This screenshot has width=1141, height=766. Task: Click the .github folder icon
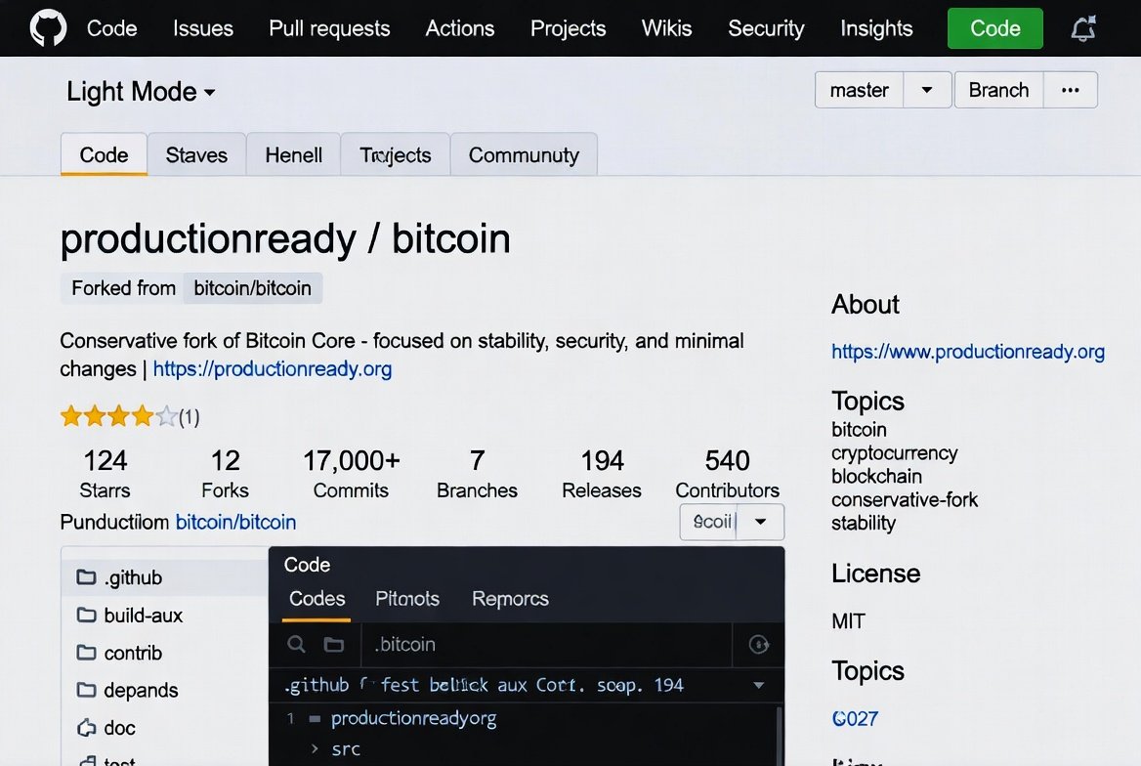(86, 577)
